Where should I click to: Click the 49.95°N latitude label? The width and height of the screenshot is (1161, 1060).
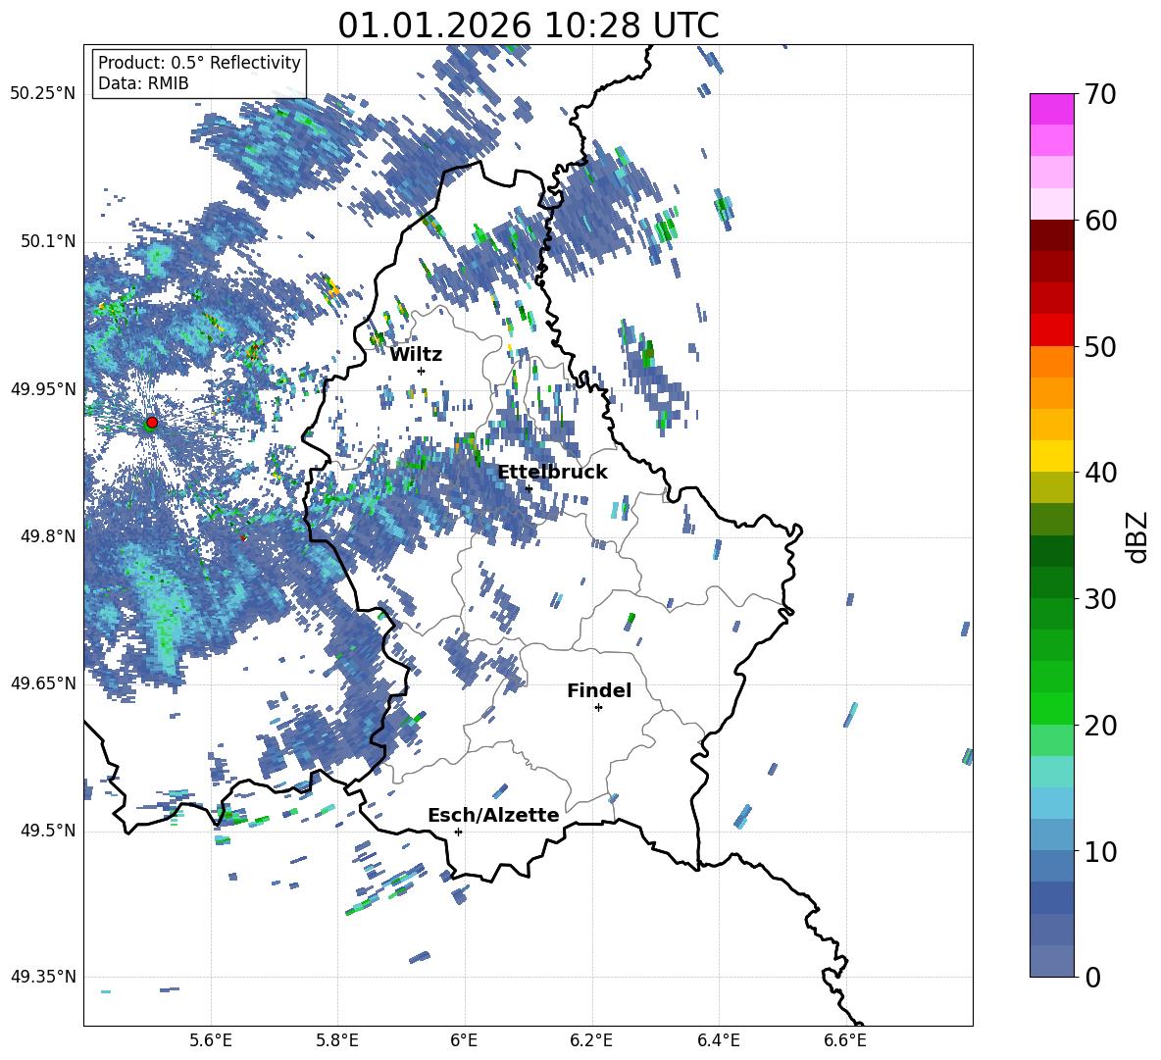[43, 389]
